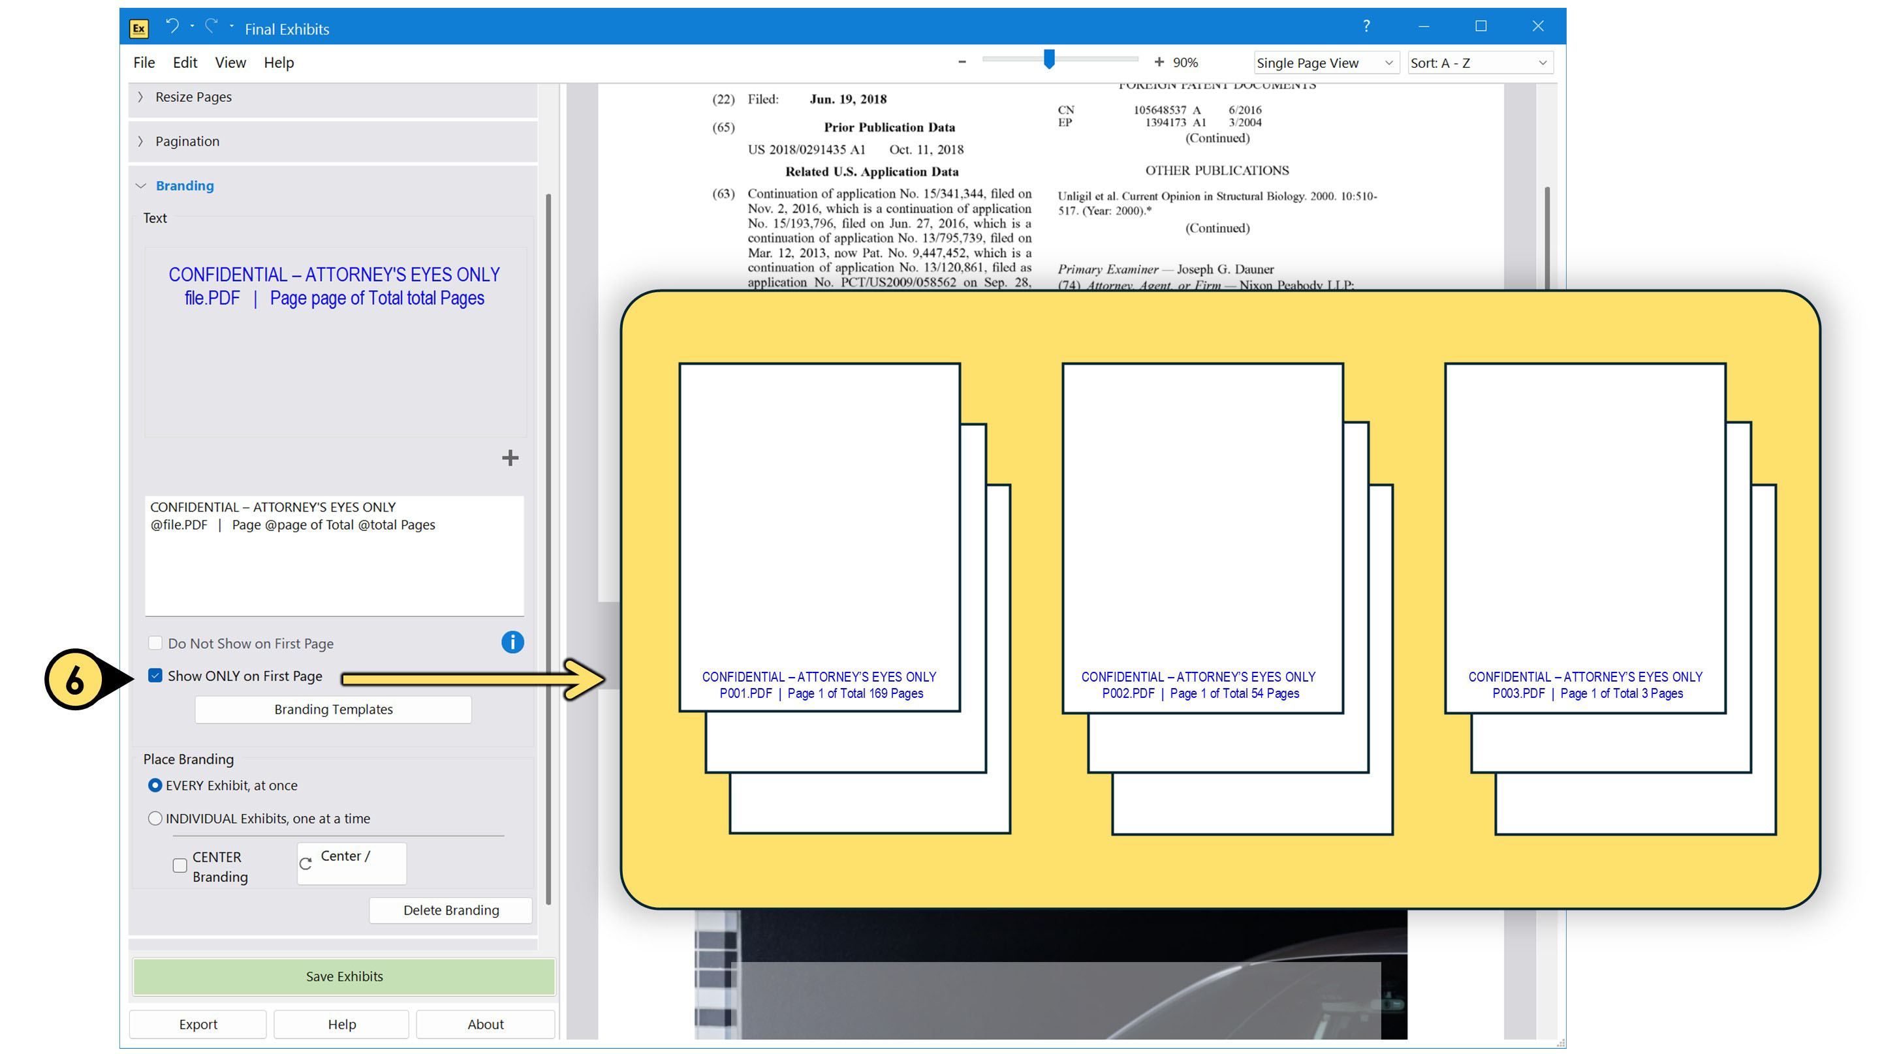Open the Single Page View dropdown
This screenshot has height=1054, width=1880.
pos(1326,63)
